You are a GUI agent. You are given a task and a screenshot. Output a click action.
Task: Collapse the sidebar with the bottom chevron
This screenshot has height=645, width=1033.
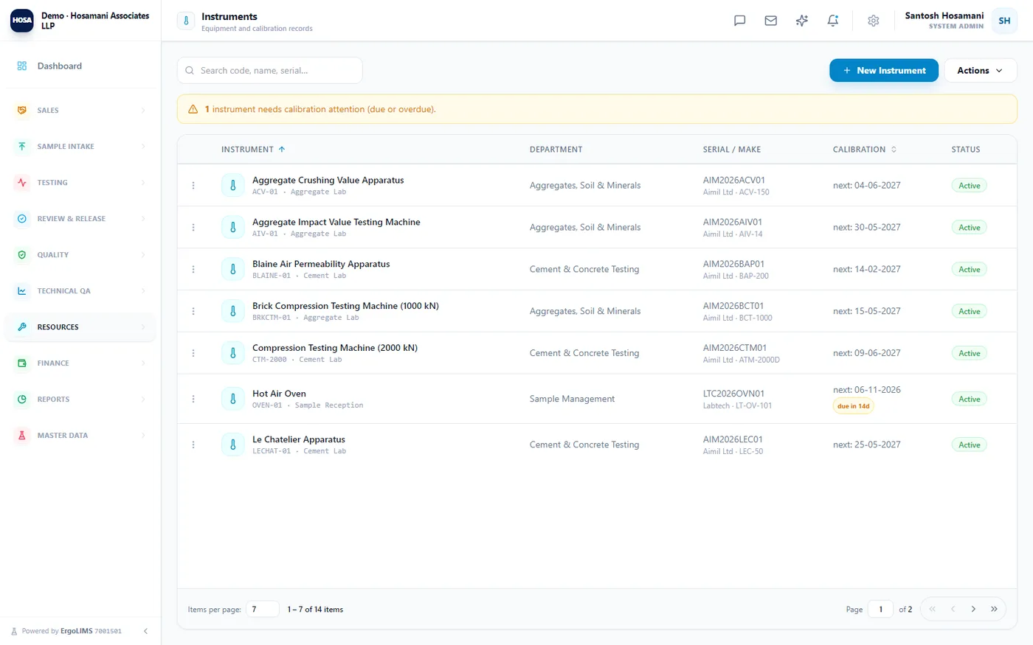tap(145, 631)
